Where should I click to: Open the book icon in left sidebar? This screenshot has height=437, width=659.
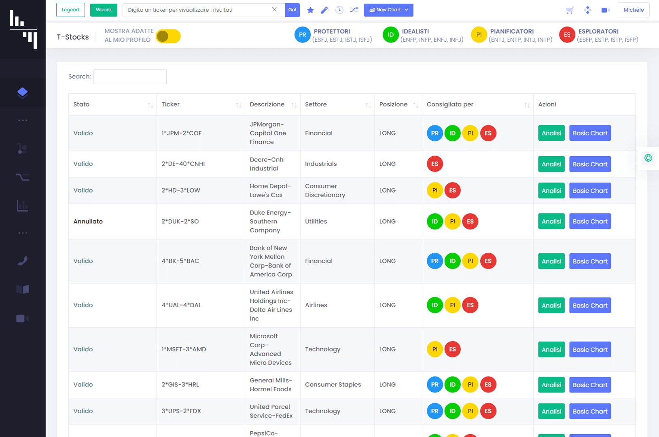pyautogui.click(x=23, y=289)
